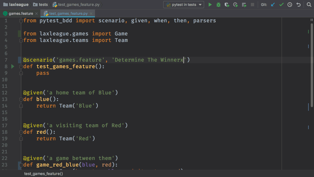The width and height of the screenshot is (314, 177).
Task: Click Team('Blue') return value on line 14
Action: pyautogui.click(x=79, y=106)
